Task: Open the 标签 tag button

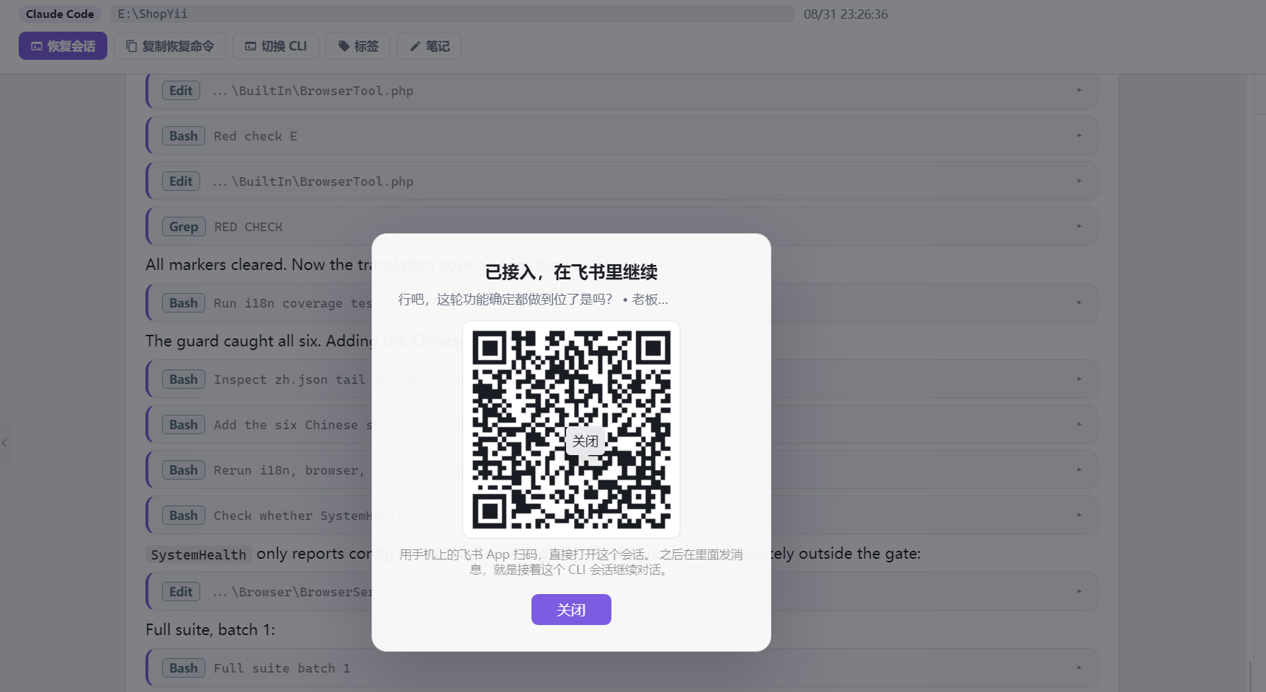Action: (x=358, y=46)
